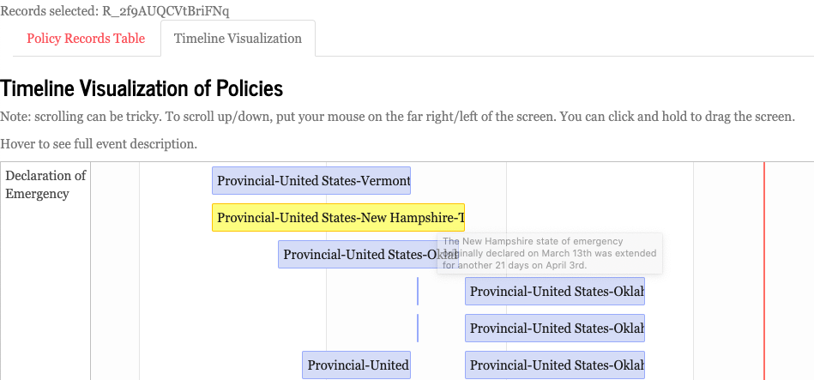This screenshot has height=380, width=814.
Task: Switch to the Policy Records Table tab
Action: (86, 39)
